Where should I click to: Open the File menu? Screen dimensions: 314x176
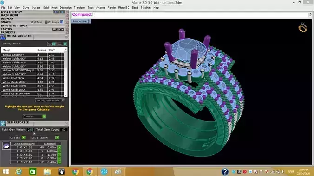3,8
